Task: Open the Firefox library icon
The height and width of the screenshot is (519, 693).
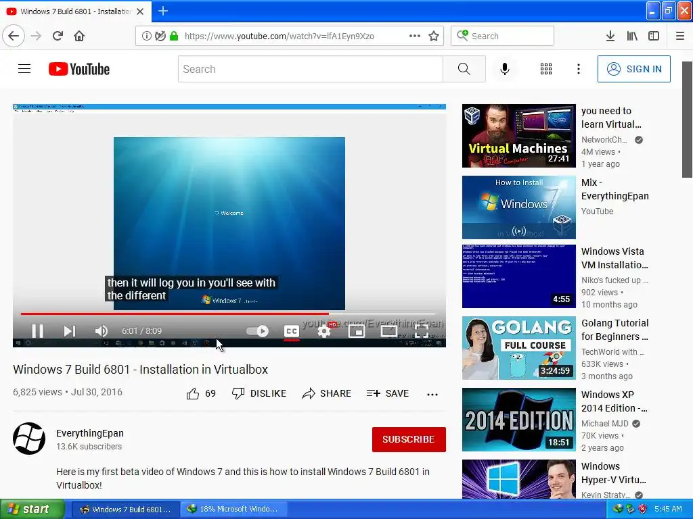Action: 632,36
